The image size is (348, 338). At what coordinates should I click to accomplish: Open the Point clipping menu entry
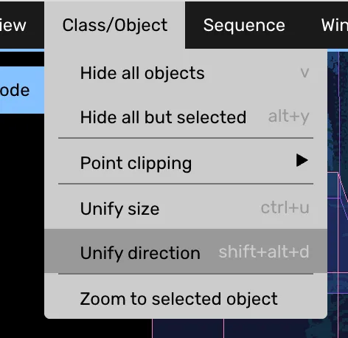(x=186, y=162)
